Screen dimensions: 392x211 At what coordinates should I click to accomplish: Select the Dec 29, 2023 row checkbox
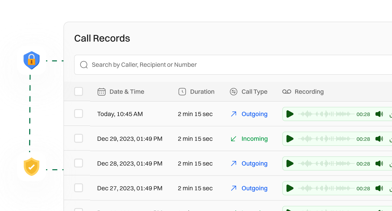(79, 139)
